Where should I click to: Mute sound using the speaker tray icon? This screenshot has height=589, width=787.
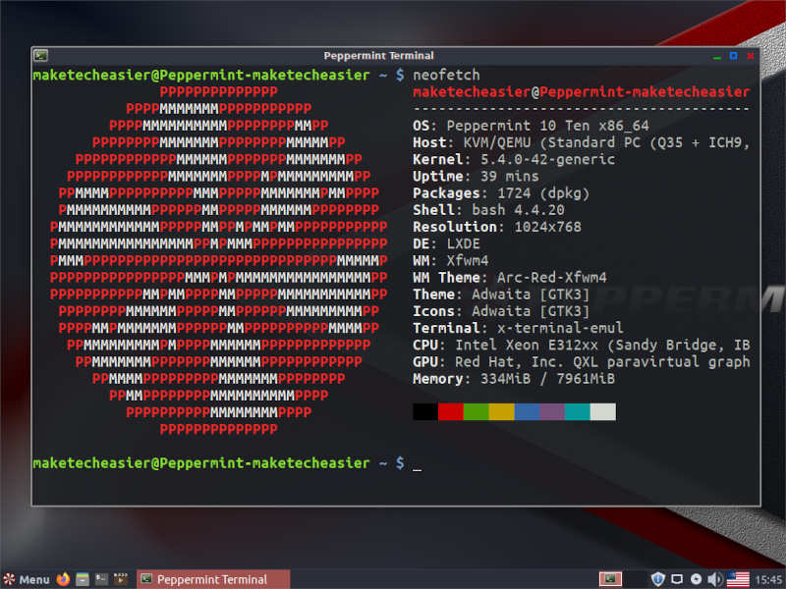pyautogui.click(x=714, y=579)
